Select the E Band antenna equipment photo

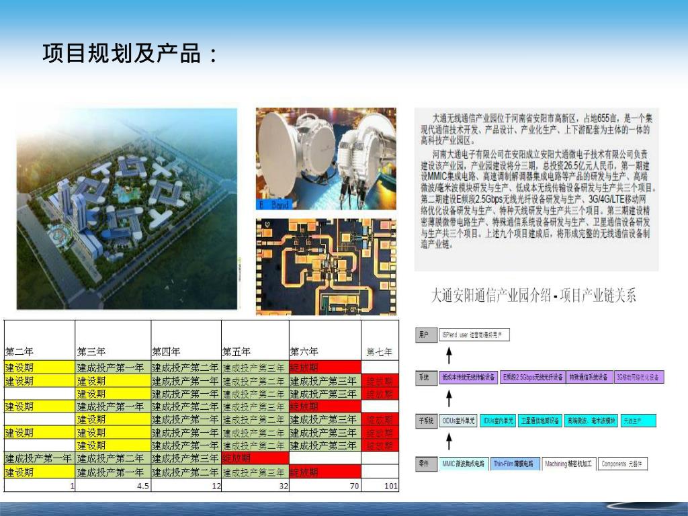(x=326, y=159)
